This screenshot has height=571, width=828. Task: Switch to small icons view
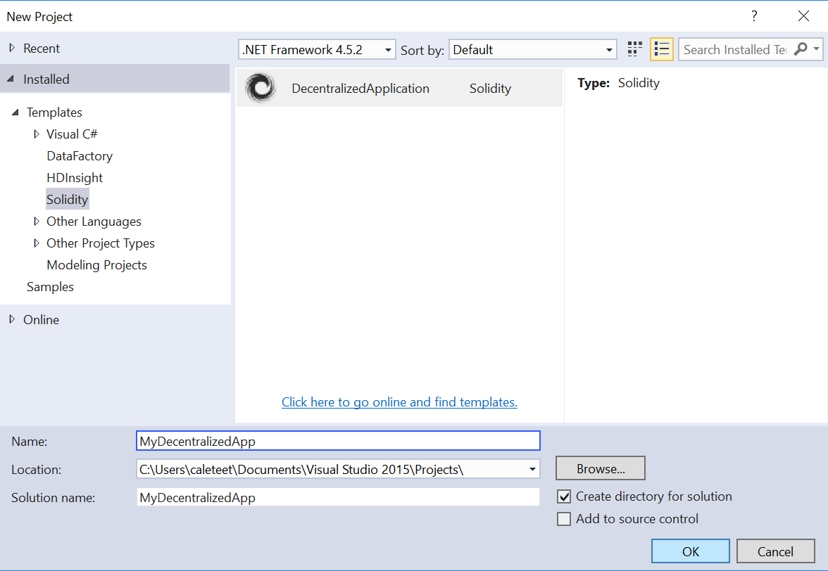634,49
